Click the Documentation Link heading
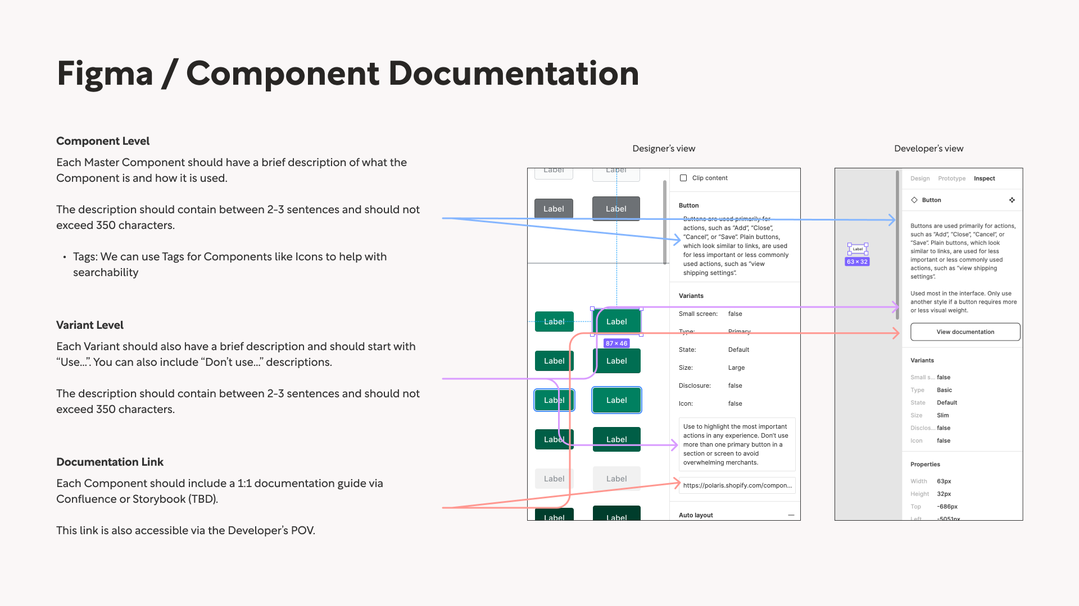Screen dimensions: 1079x606 pos(110,462)
